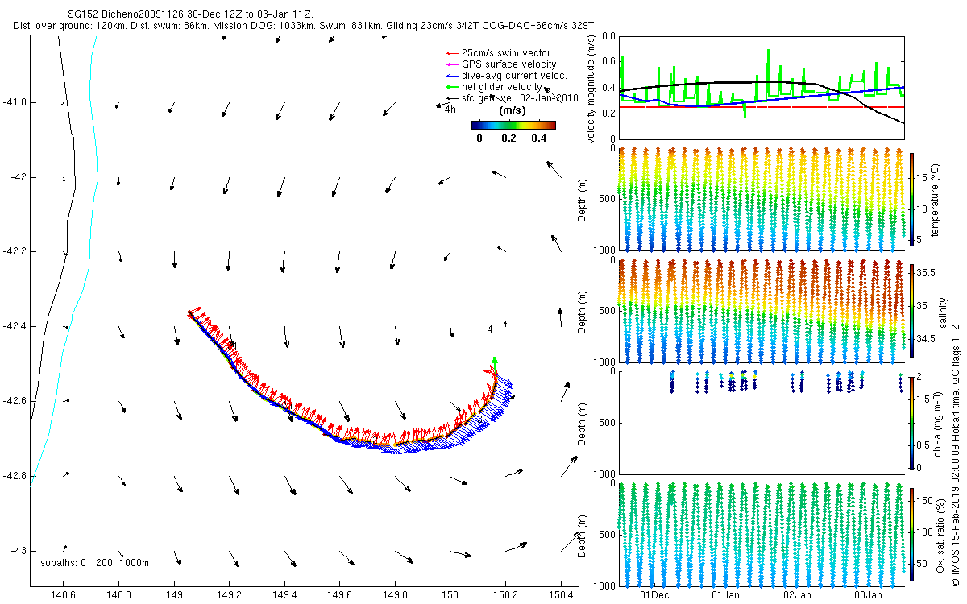This screenshot has width=967, height=604.
Task: Click latitude tick label '-42.6'
Action: coord(15,400)
